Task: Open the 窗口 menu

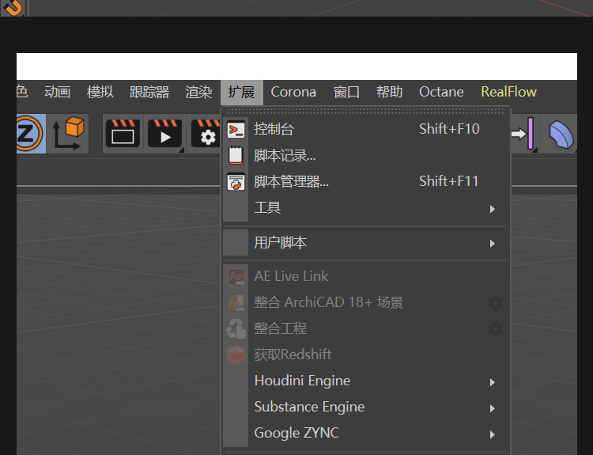Action: pyautogui.click(x=346, y=92)
